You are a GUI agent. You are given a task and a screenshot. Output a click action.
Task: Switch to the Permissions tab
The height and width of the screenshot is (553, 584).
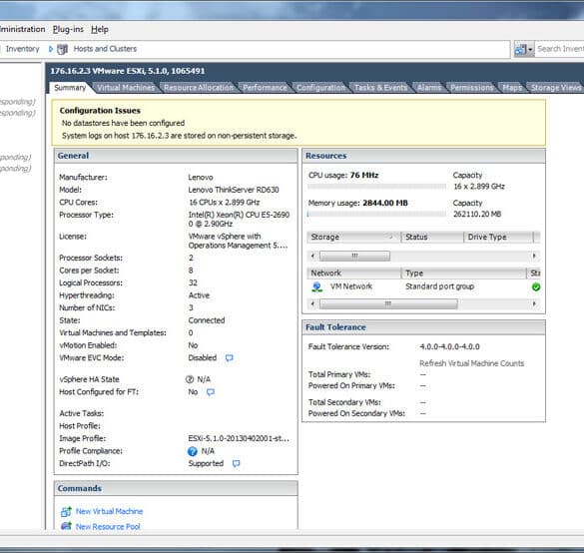[472, 88]
